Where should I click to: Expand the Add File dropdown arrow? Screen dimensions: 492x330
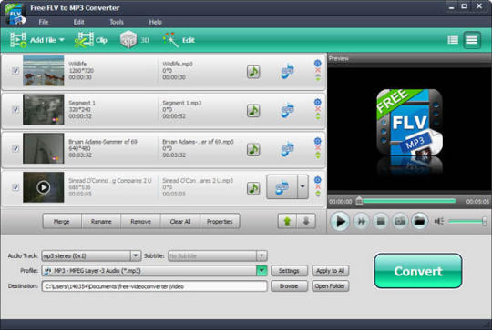[x=62, y=40]
